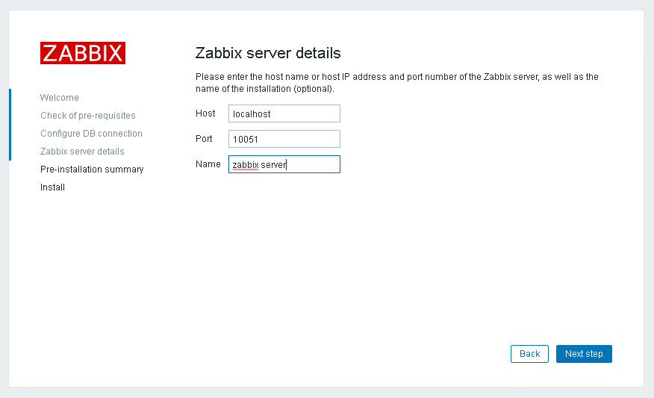Click the red-underlined word zabbix in Name
Screen dimensions: 654x398
pyautogui.click(x=245, y=164)
